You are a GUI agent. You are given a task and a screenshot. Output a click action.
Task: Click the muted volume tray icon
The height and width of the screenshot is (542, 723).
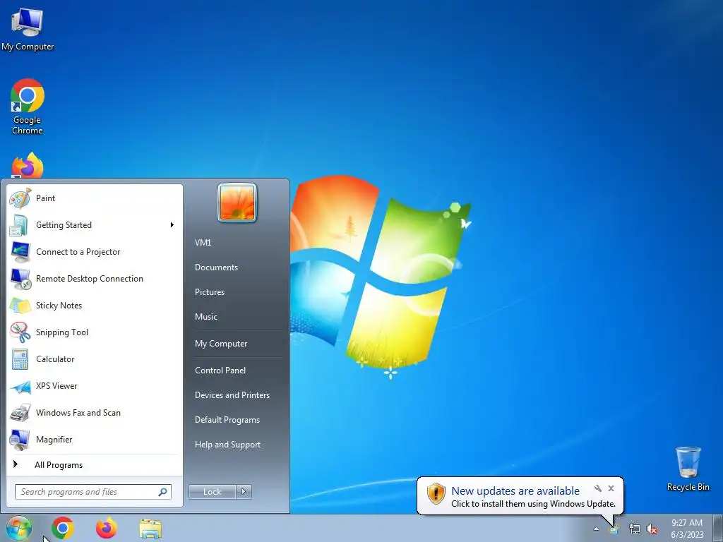pos(652,529)
